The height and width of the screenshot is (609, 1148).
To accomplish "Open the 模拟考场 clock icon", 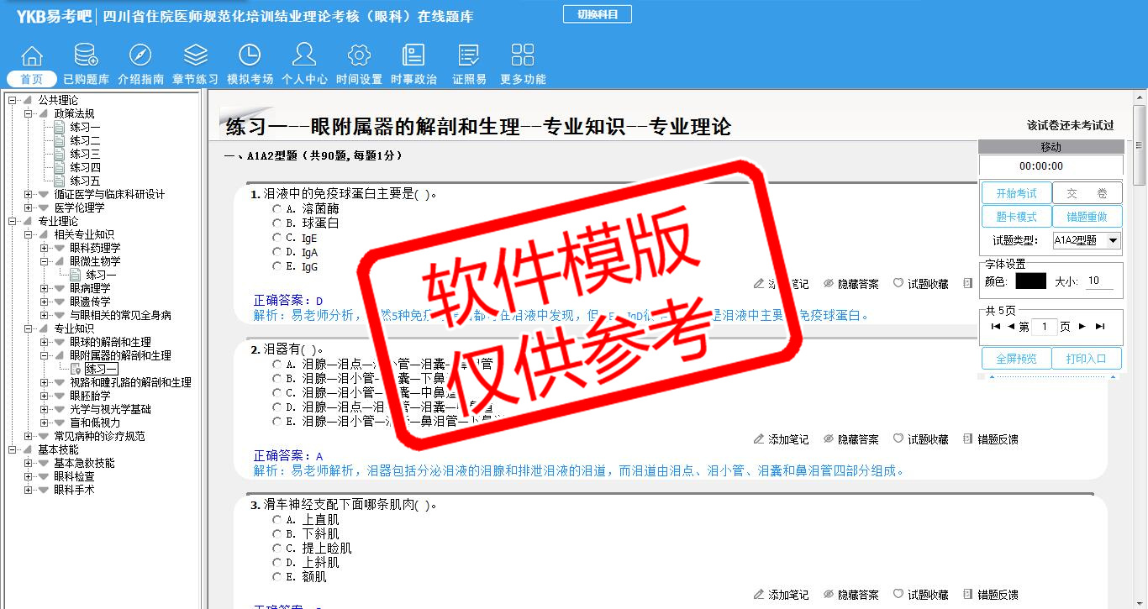I will 250,56.
